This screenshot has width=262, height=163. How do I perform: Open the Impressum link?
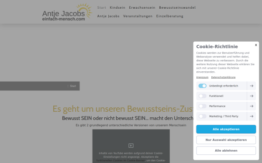[x=202, y=77]
